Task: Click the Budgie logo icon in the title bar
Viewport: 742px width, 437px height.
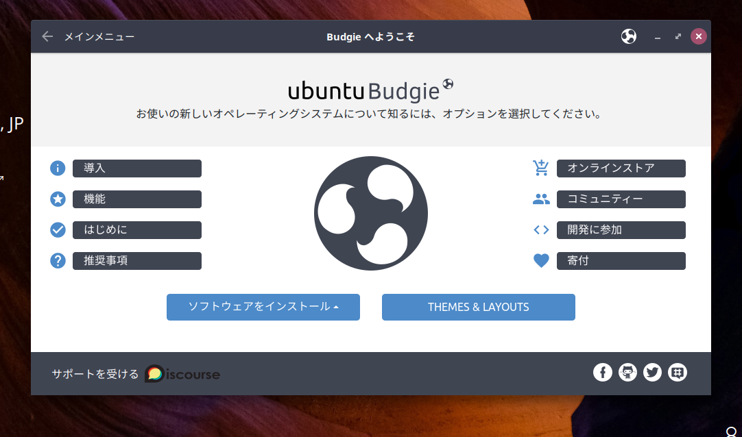Action: [x=628, y=36]
